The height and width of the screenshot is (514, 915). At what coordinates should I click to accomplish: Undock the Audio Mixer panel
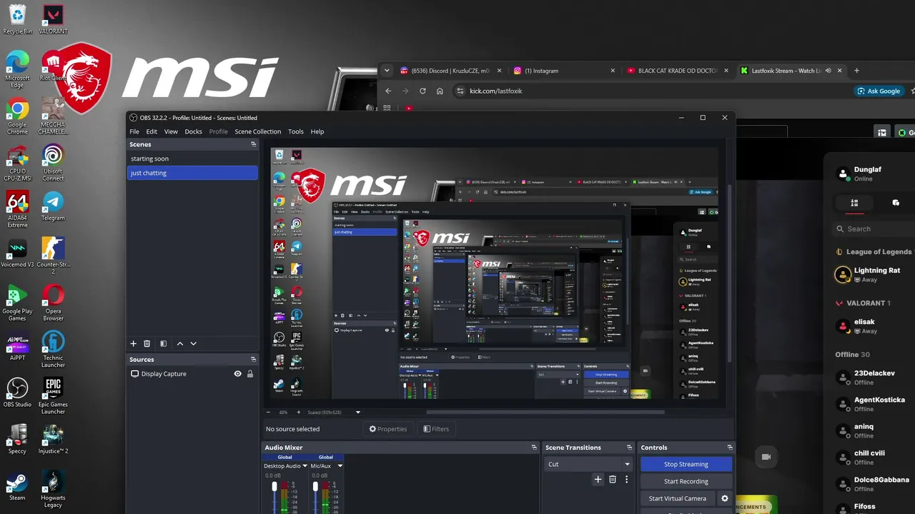tap(534, 448)
